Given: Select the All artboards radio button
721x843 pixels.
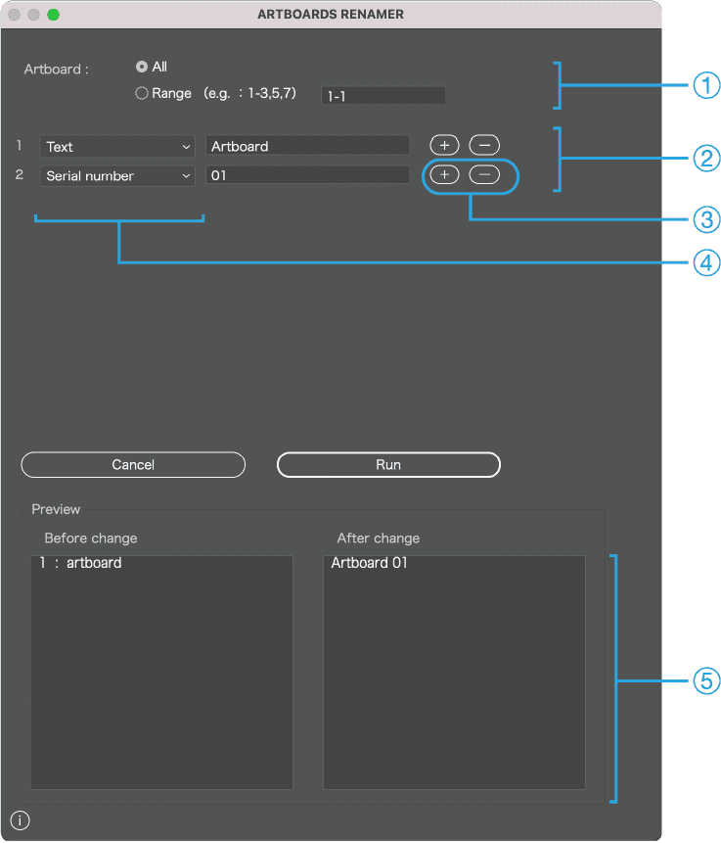Looking at the screenshot, I should tap(142, 67).
